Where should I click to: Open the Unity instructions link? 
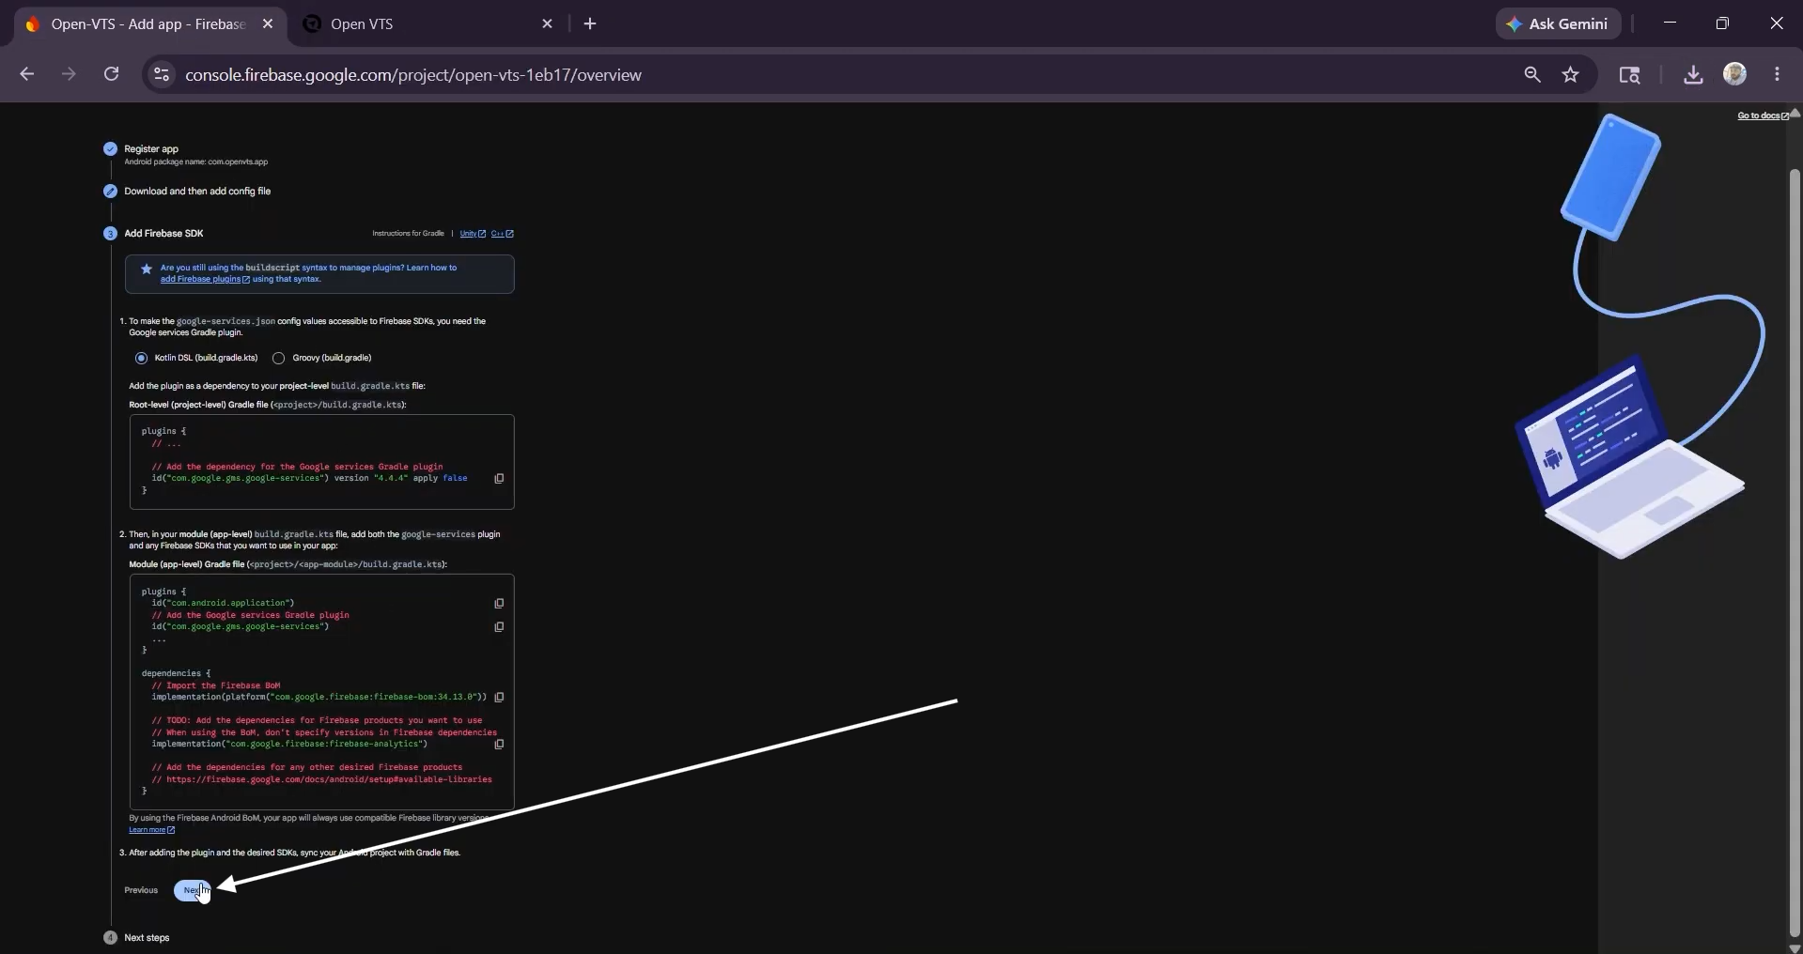pos(473,234)
